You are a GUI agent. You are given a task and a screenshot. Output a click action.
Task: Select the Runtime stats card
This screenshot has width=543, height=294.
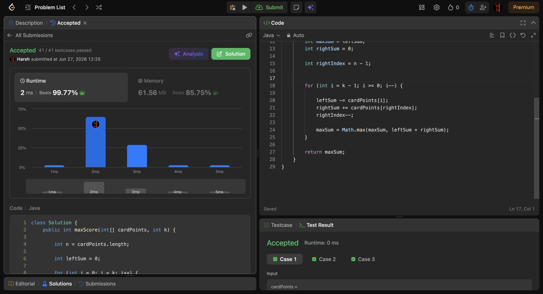point(71,88)
